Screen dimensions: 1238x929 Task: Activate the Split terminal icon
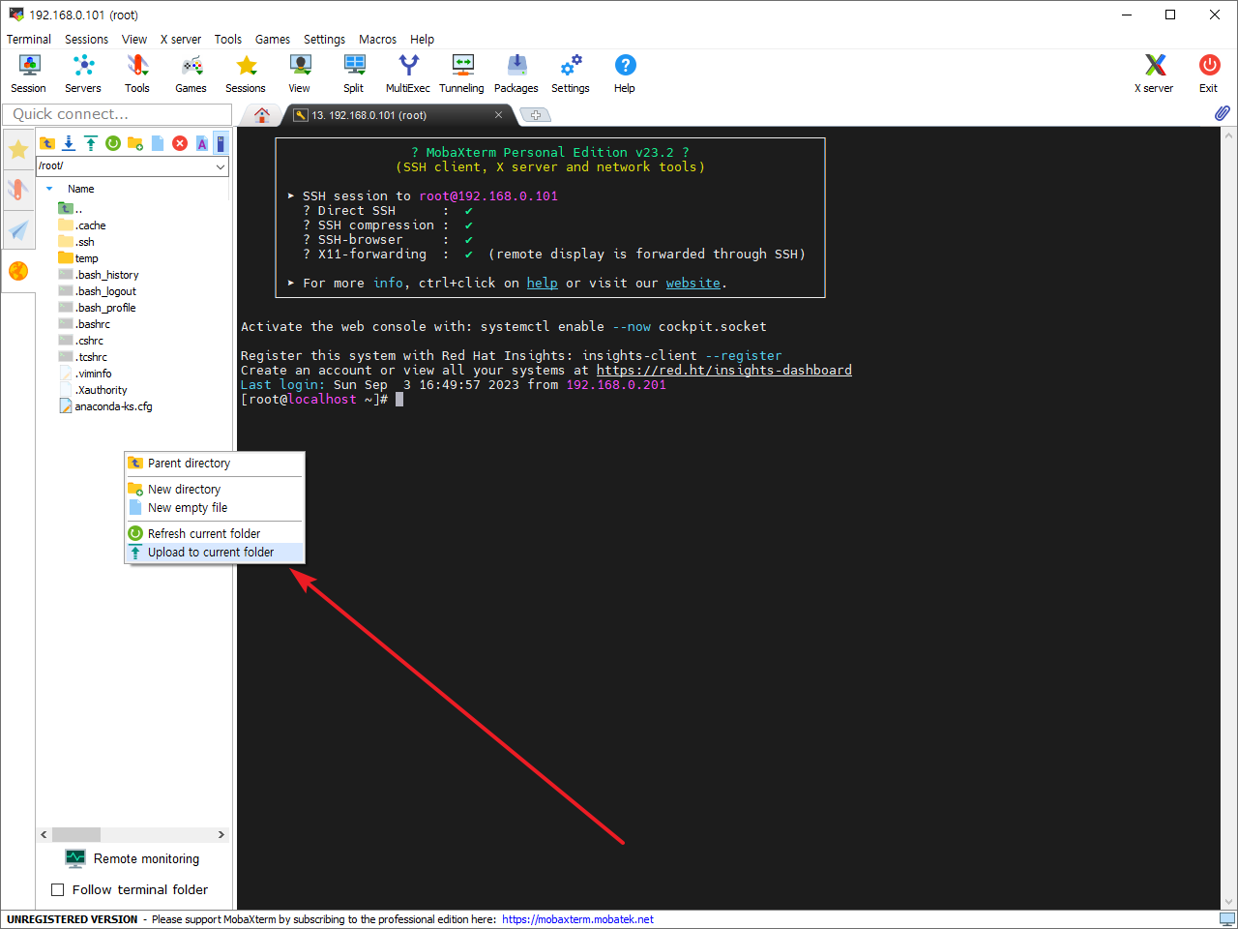[x=354, y=74]
